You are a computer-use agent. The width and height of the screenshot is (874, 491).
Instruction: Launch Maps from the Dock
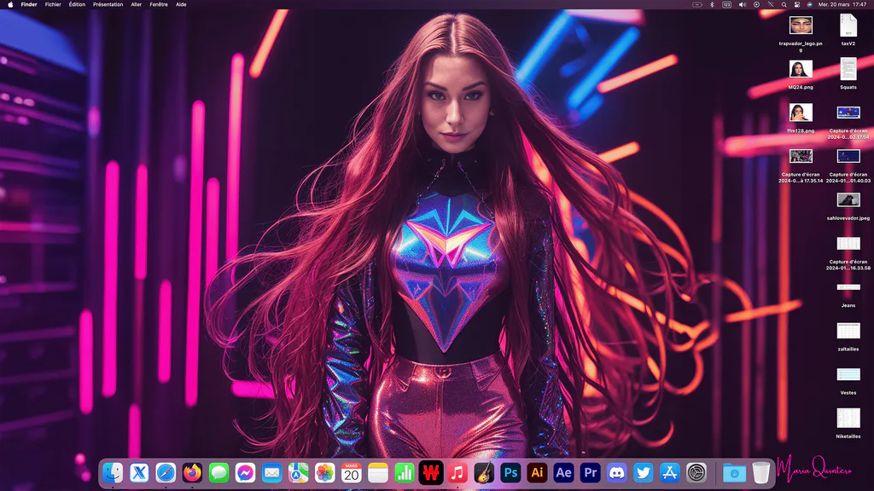click(298, 472)
